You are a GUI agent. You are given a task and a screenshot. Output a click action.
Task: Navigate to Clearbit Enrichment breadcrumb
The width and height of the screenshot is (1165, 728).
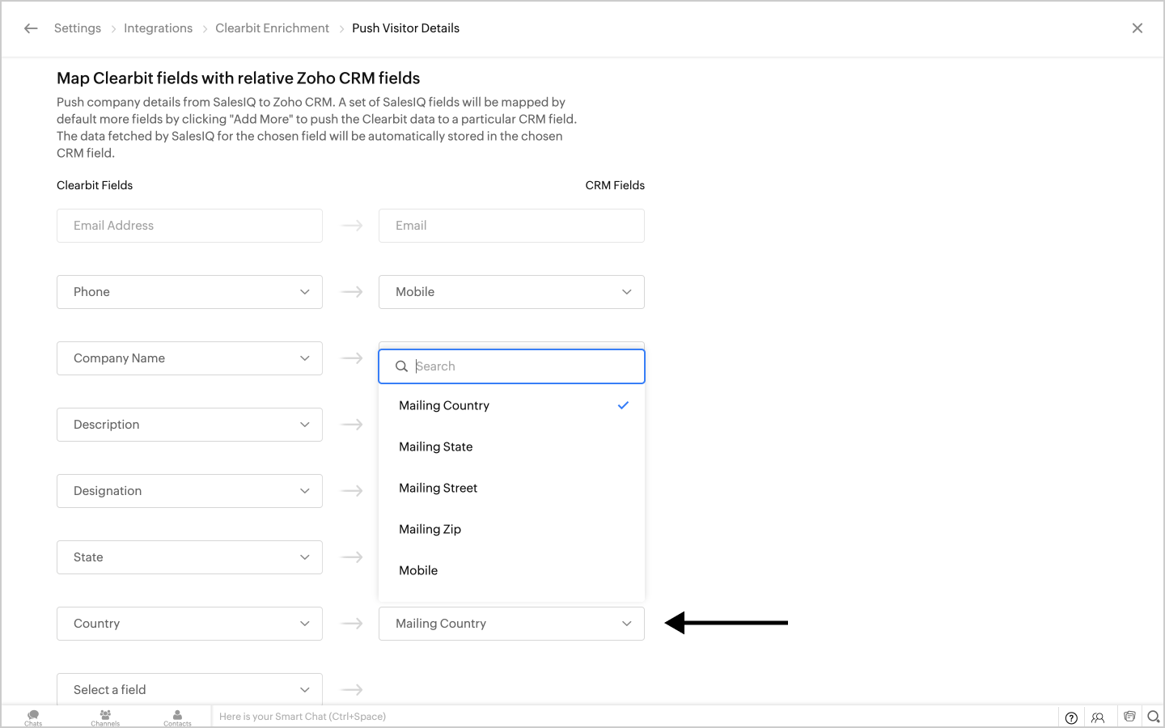272,28
